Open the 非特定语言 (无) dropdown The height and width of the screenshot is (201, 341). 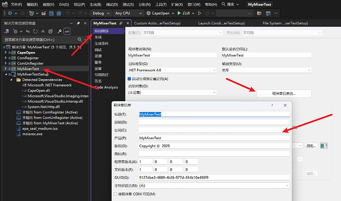click(214, 186)
